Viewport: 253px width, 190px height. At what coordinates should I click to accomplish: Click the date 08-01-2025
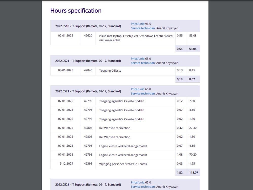66,70
